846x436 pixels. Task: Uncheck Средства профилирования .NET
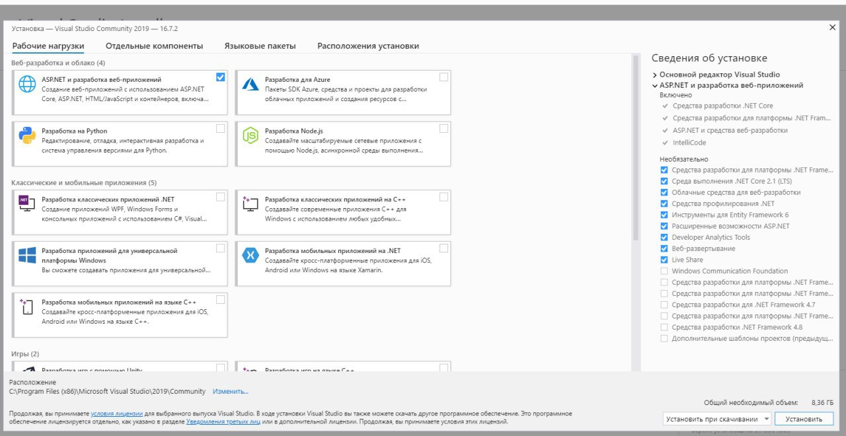point(664,203)
